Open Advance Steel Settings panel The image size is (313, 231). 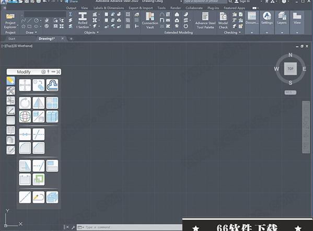[x=267, y=18]
